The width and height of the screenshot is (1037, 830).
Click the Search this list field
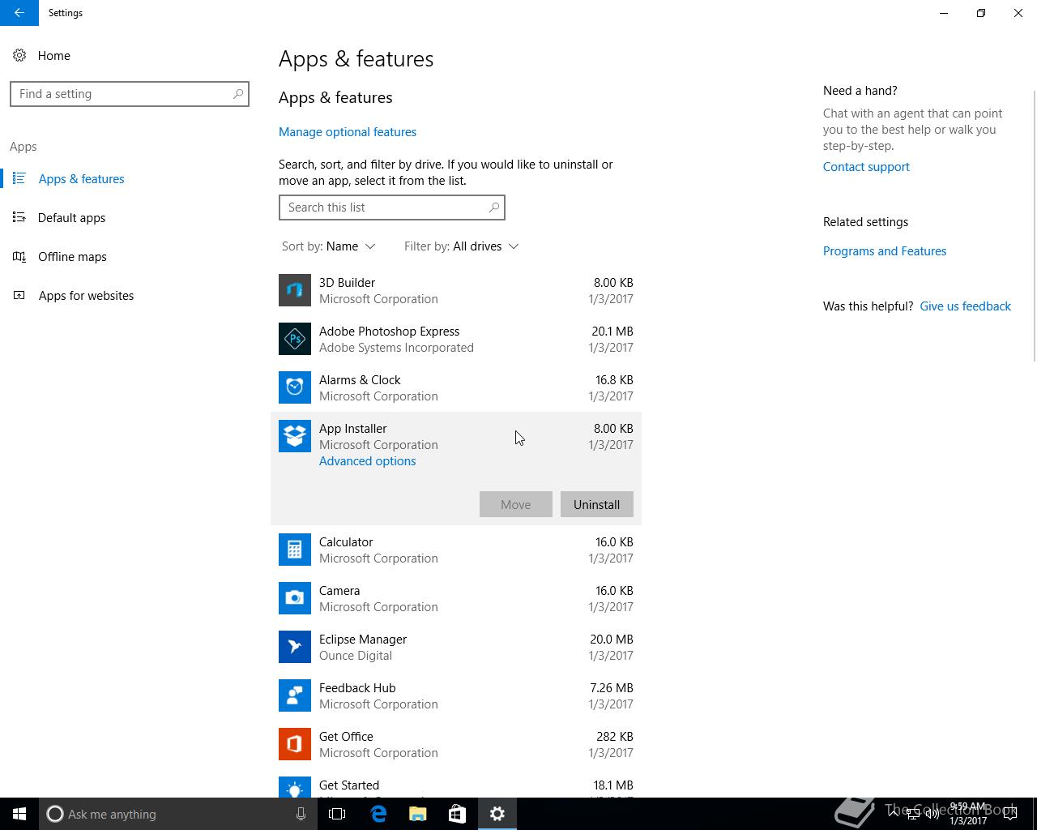392,207
